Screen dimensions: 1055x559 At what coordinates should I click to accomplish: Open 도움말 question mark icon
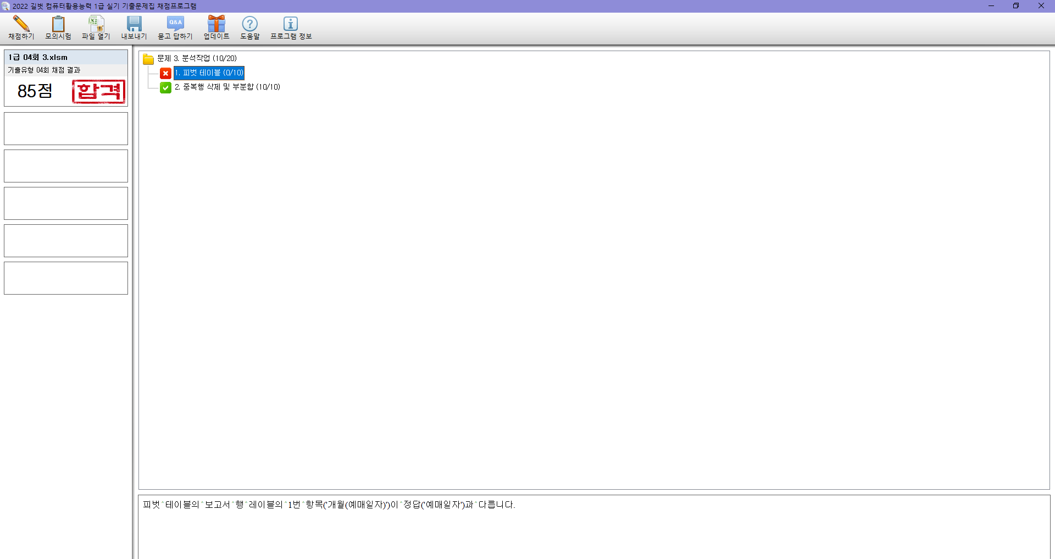coord(250,24)
